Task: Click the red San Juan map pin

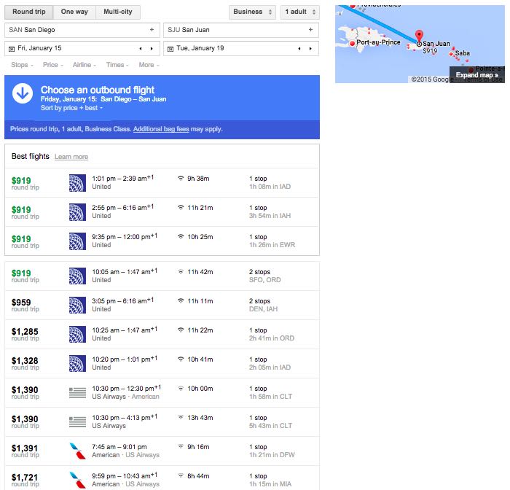Action: tap(419, 36)
